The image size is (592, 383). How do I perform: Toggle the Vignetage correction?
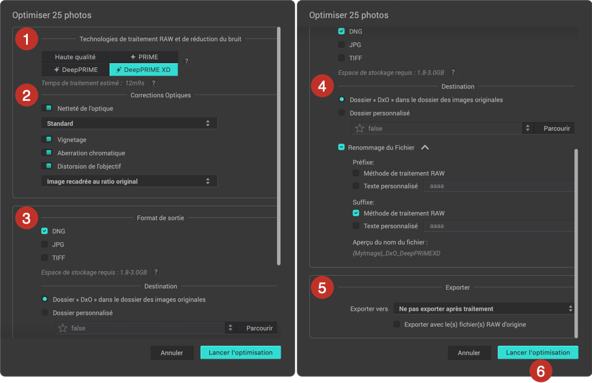[x=47, y=140]
